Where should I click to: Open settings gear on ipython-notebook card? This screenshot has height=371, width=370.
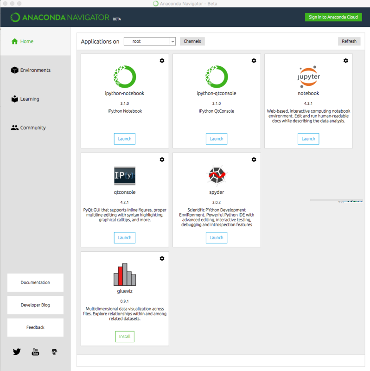[x=162, y=61]
